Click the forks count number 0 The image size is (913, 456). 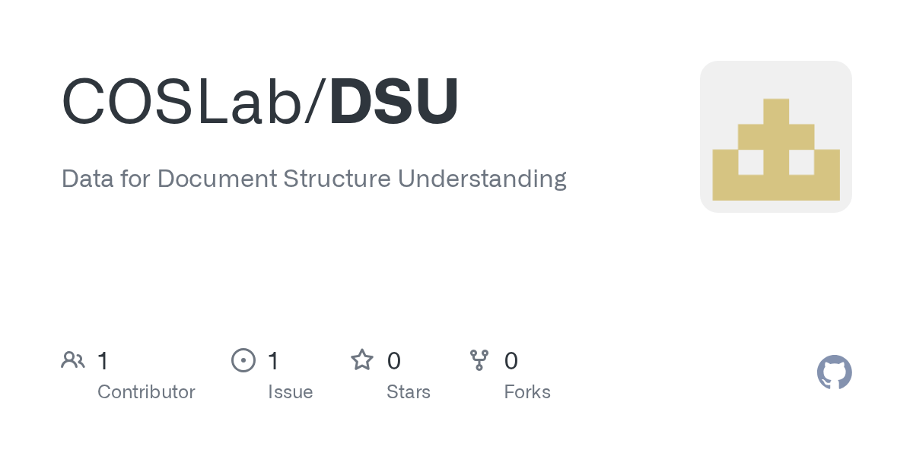[x=511, y=361]
